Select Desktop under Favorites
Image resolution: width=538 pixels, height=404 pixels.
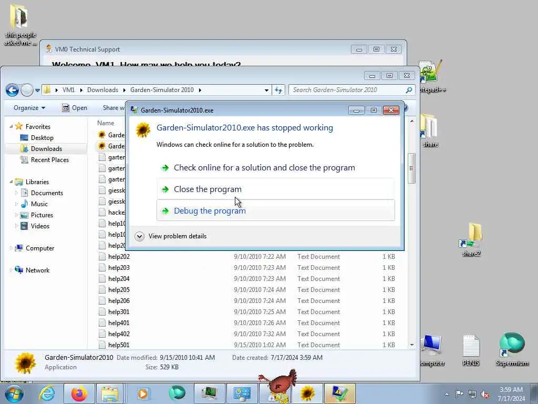click(x=42, y=138)
